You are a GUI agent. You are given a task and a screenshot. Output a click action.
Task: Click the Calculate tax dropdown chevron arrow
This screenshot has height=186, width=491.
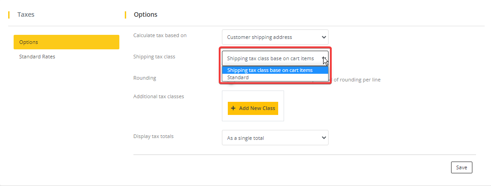point(324,37)
